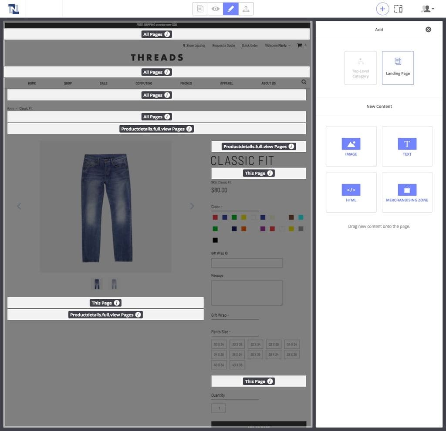Expand the Welcome Mario menu
Viewport: 446px width, 431px height.
[x=277, y=46]
